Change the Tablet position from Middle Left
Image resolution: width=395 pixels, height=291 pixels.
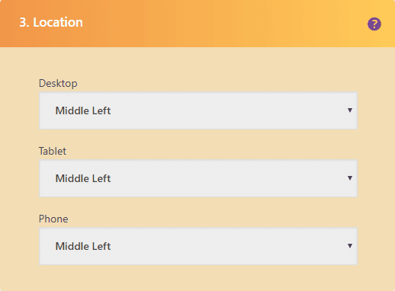pyautogui.click(x=198, y=178)
